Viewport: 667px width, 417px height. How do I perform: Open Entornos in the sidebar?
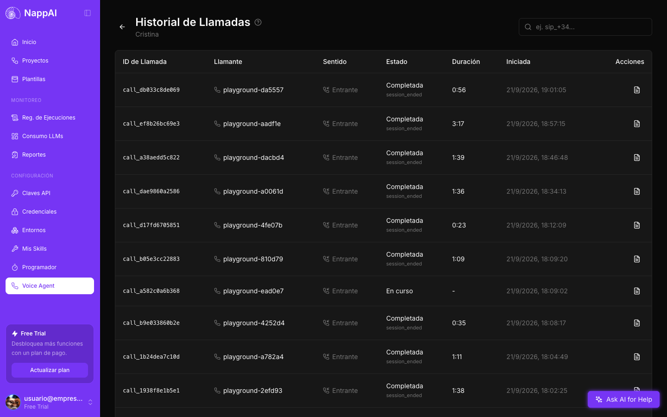pos(50,230)
